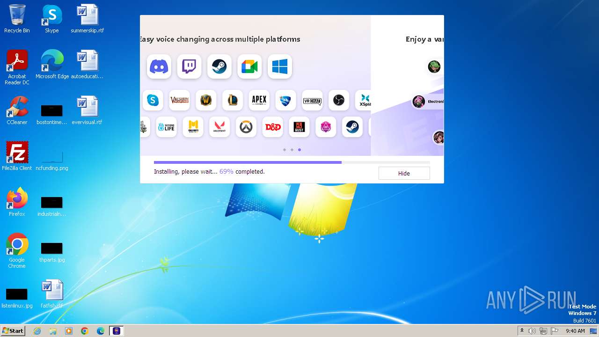The width and height of the screenshot is (599, 337).
Task: Click the Discord platform icon
Action: point(159,66)
